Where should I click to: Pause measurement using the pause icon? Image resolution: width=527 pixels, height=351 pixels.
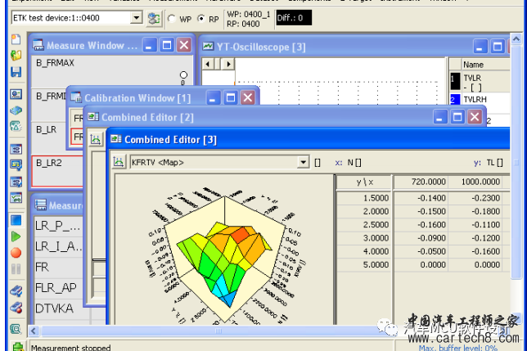16,269
